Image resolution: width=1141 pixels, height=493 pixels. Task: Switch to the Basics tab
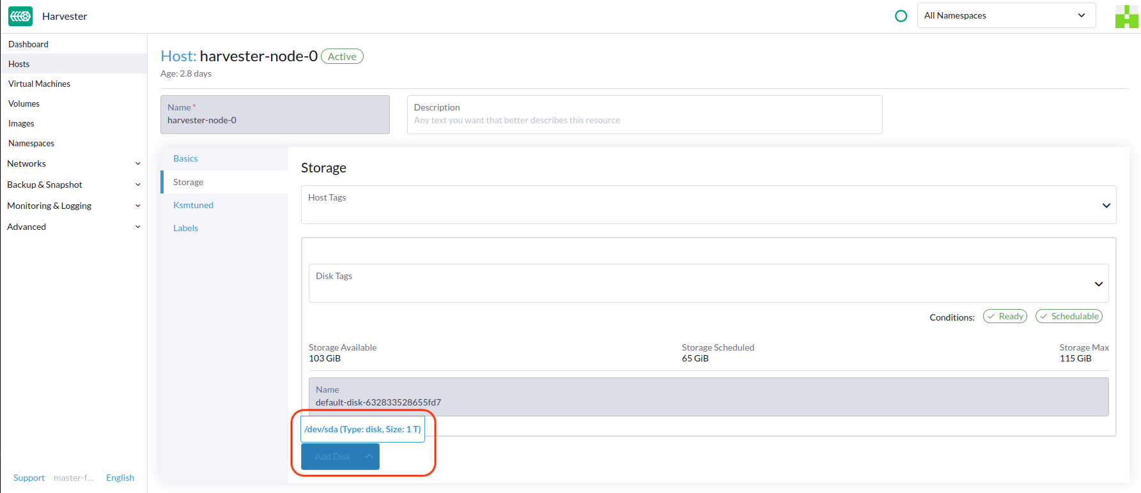click(185, 159)
